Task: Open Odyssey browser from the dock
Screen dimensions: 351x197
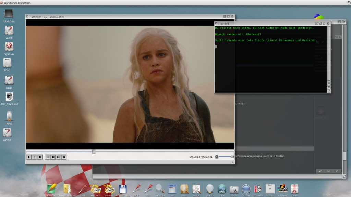Action: (246, 188)
